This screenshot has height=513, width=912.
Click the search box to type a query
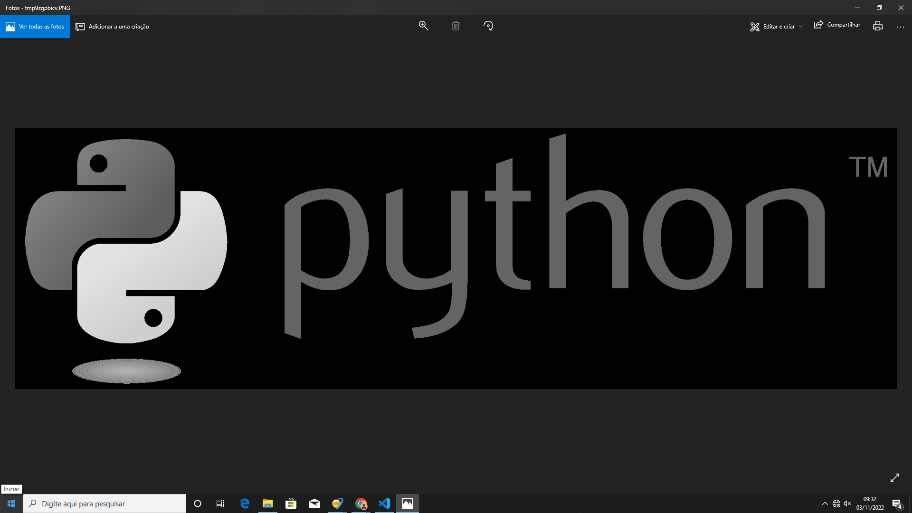coord(104,503)
